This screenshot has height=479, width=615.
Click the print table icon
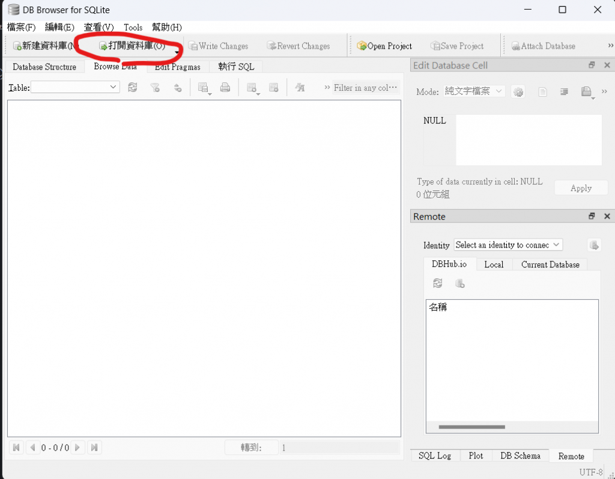225,87
